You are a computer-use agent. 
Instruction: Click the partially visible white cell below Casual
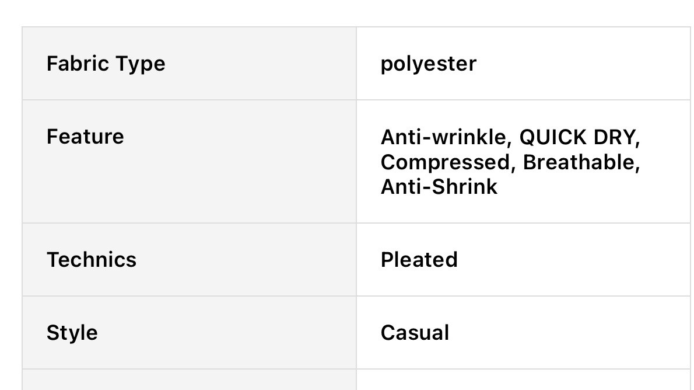pos(523,380)
